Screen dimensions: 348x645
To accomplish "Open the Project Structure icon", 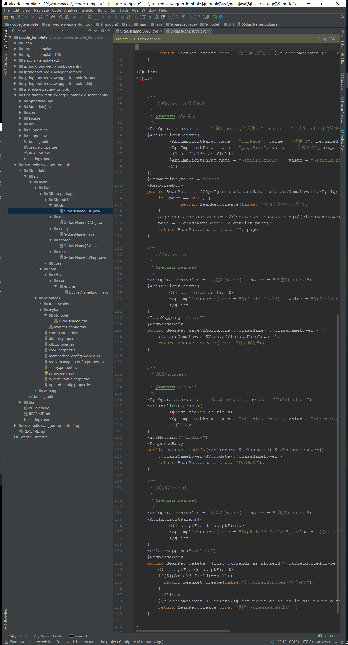I will pyautogui.click(x=184, y=17).
